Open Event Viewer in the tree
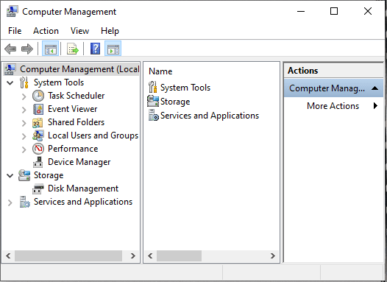Image resolution: width=387 pixels, height=282 pixels. 72,109
